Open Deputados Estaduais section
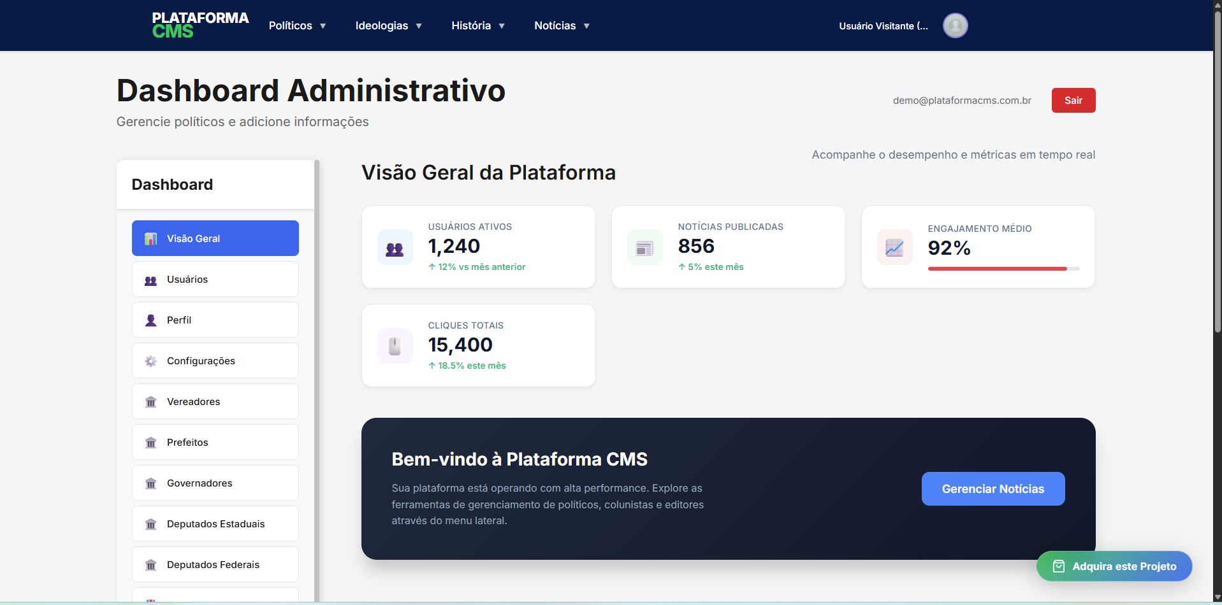1222x605 pixels. tap(215, 523)
